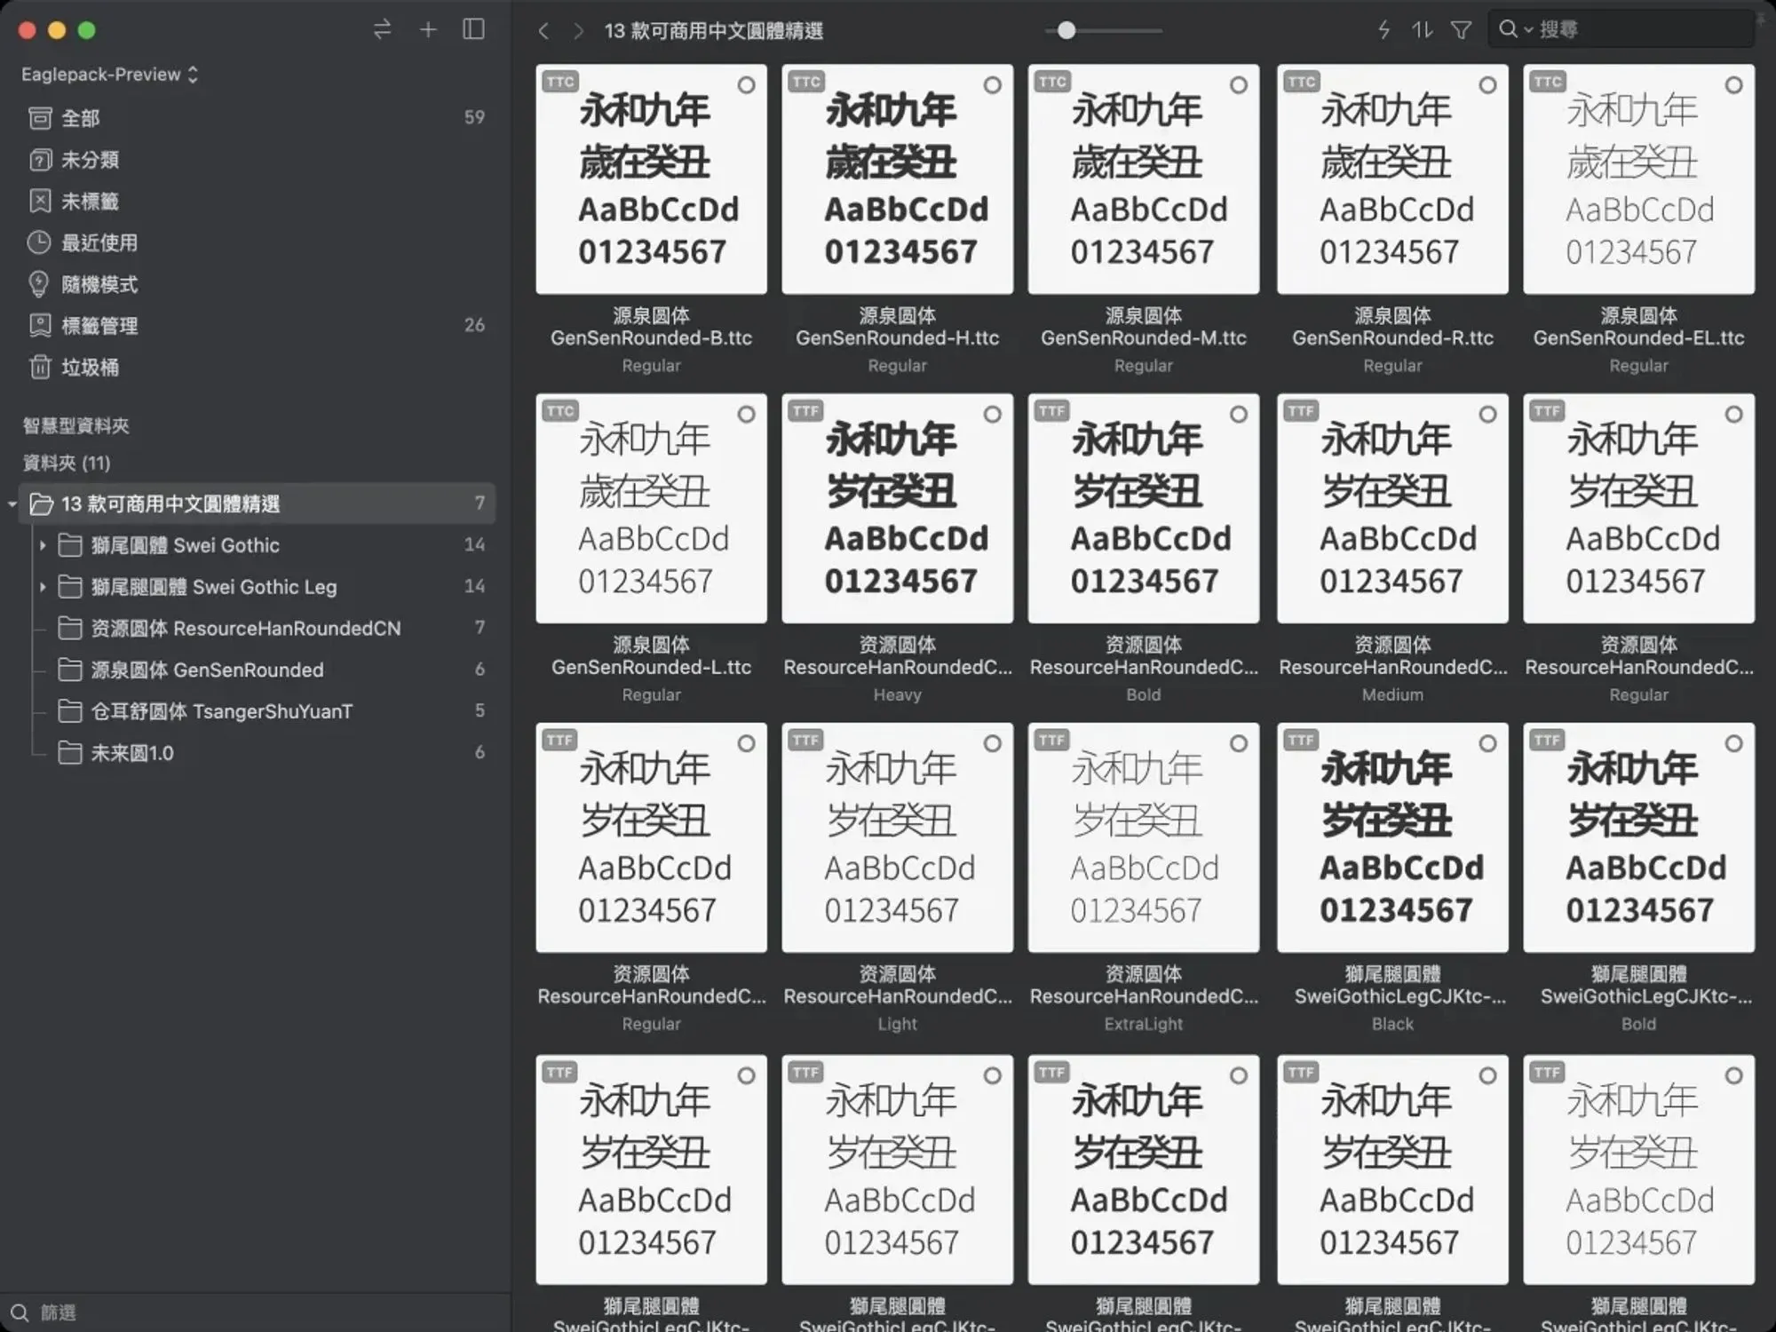Go forward with the right chevron
Image resolution: width=1776 pixels, height=1332 pixels.
tap(579, 31)
